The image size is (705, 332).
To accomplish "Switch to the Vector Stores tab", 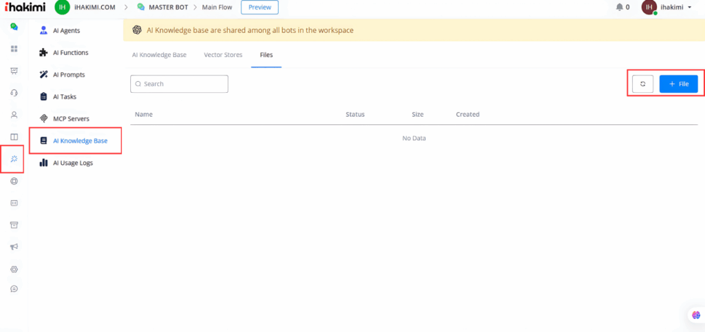I will [223, 55].
